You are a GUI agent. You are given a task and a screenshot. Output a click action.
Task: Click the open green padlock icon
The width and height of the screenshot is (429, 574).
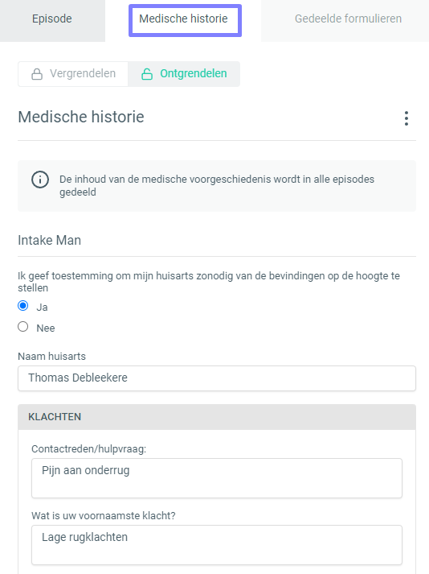pos(147,74)
